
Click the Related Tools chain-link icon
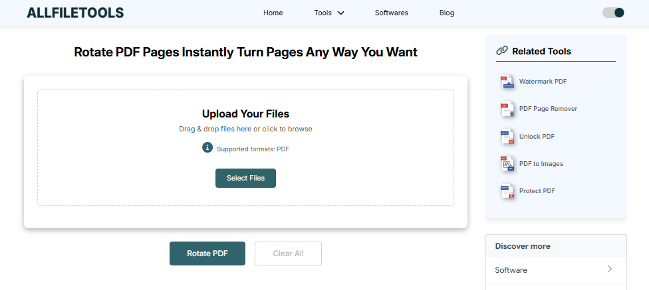[x=502, y=50]
